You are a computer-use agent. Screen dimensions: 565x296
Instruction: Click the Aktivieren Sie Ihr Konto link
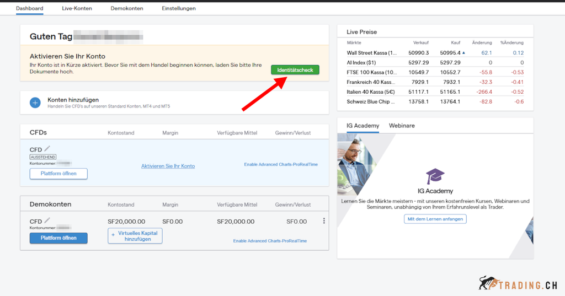pos(168,166)
